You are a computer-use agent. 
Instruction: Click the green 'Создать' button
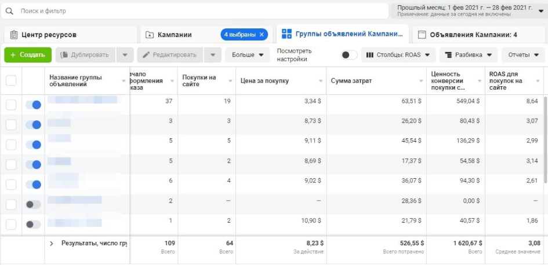[27, 55]
